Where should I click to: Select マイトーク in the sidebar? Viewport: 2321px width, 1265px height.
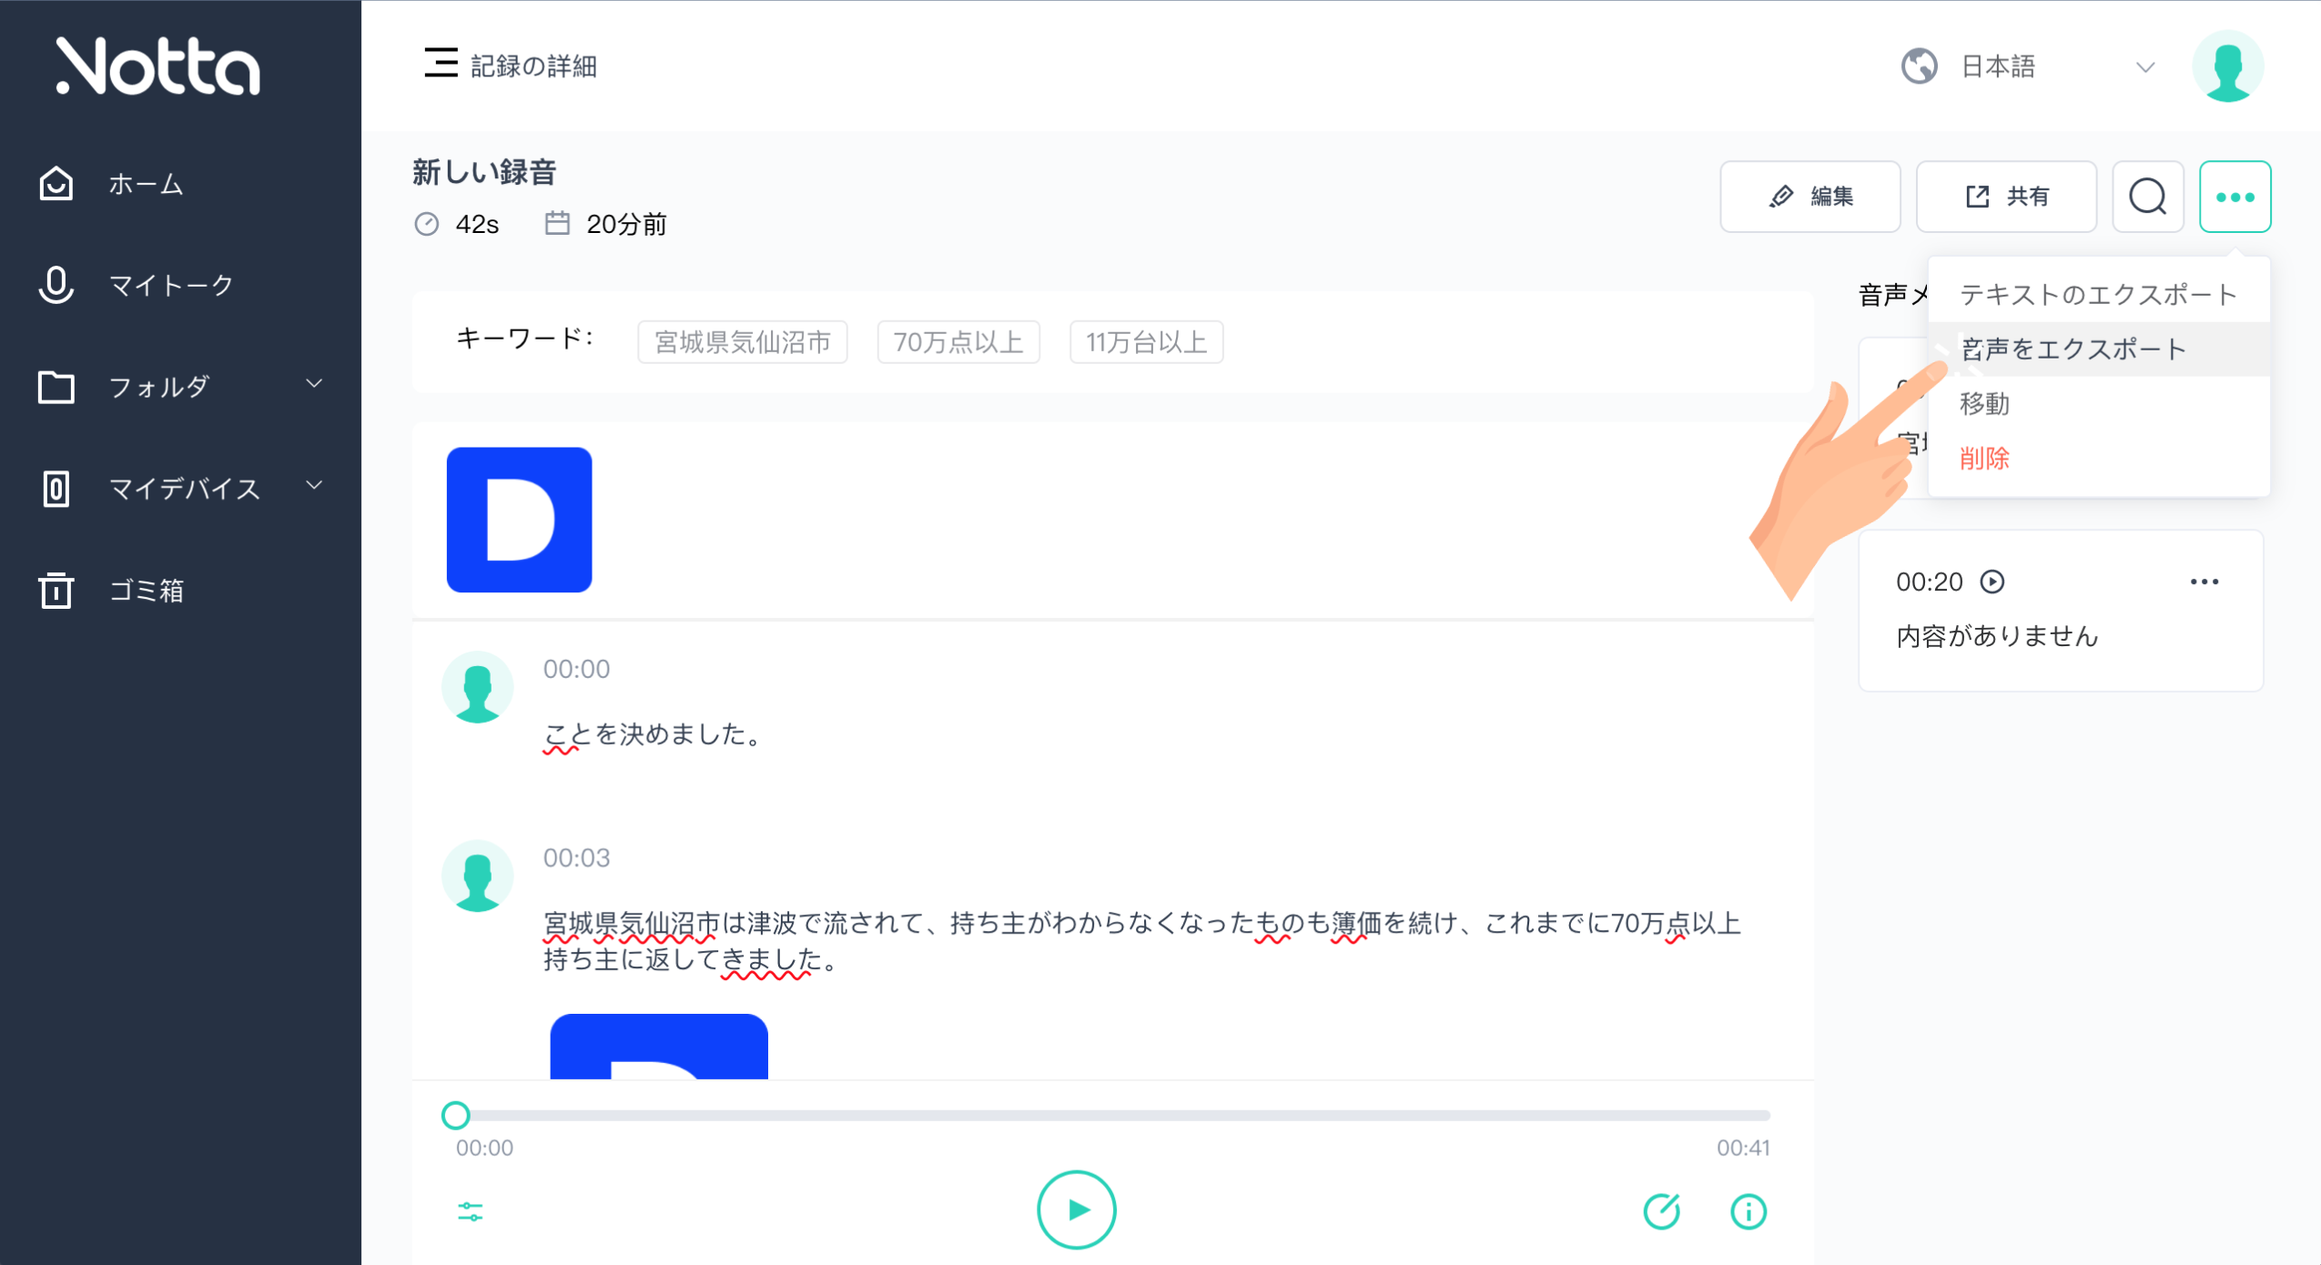[168, 284]
